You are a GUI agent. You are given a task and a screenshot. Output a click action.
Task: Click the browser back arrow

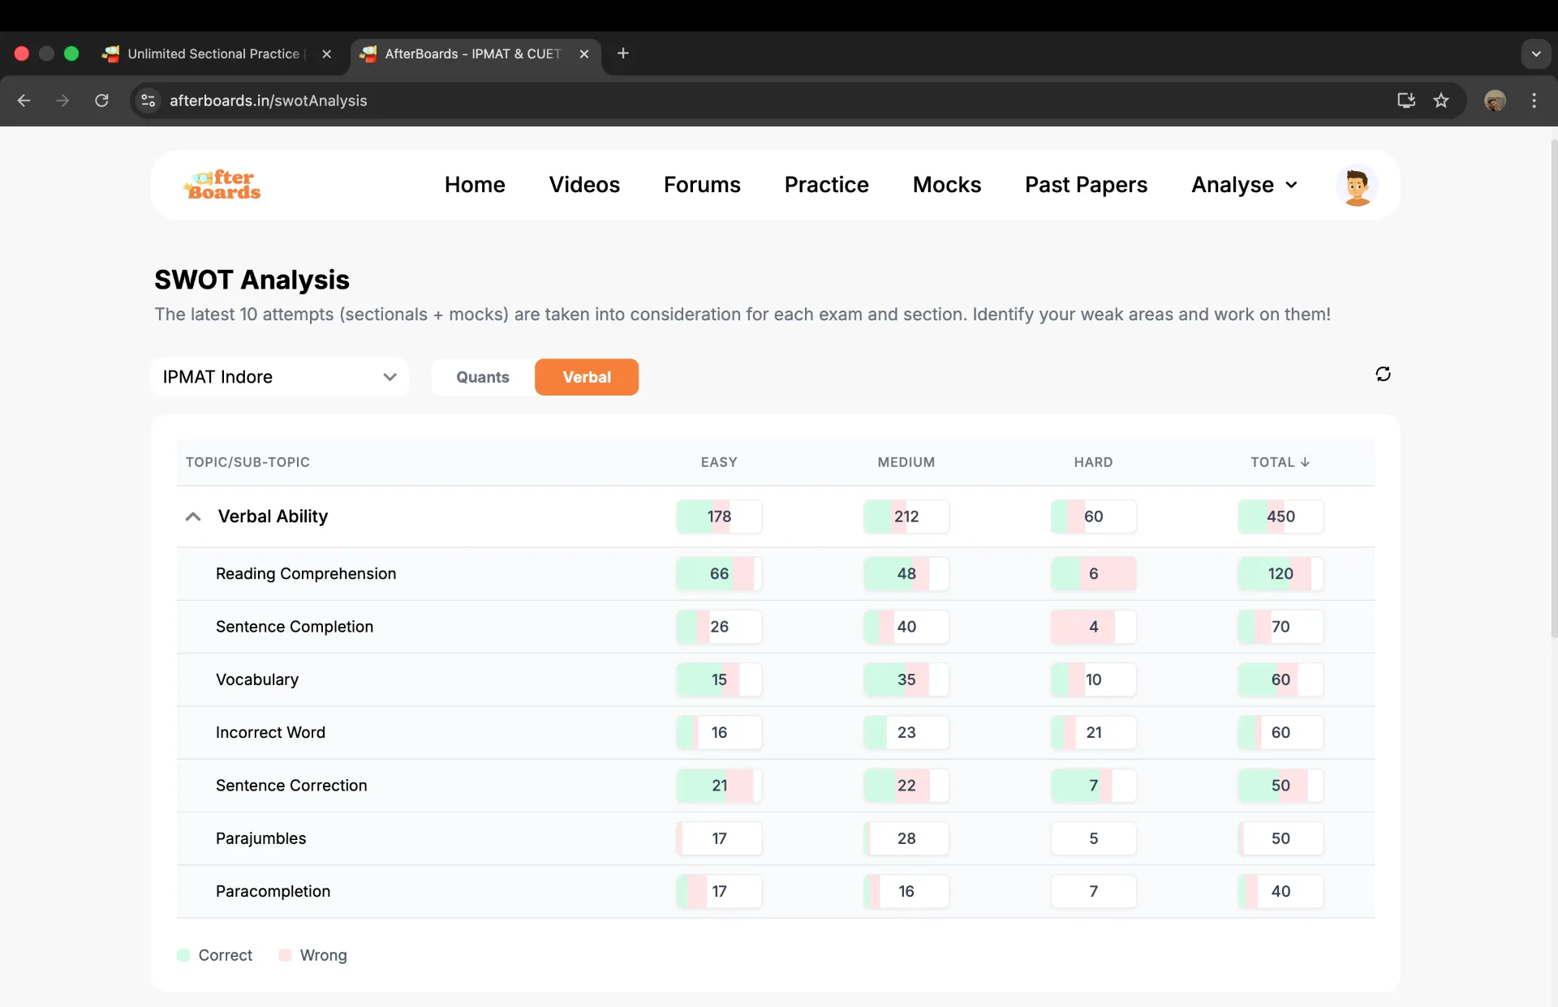click(24, 101)
